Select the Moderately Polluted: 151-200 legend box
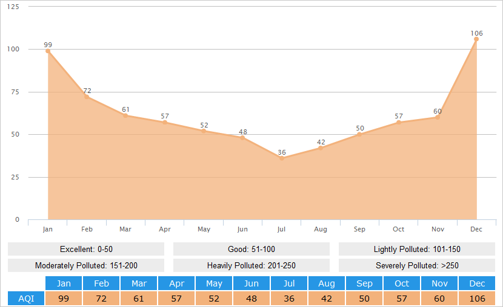Viewport: 503px width, 307px height. pos(86,265)
